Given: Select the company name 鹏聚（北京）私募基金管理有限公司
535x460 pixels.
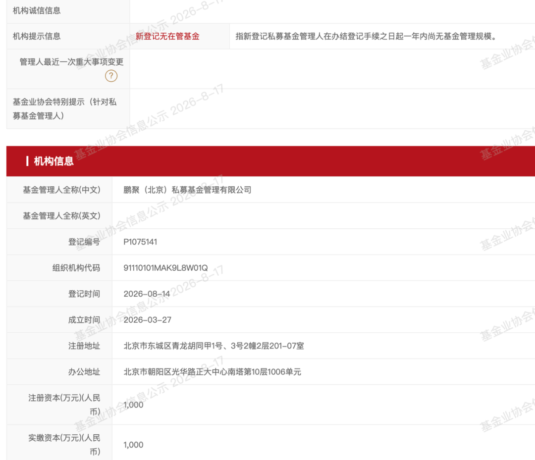Looking at the screenshot, I should [187, 190].
